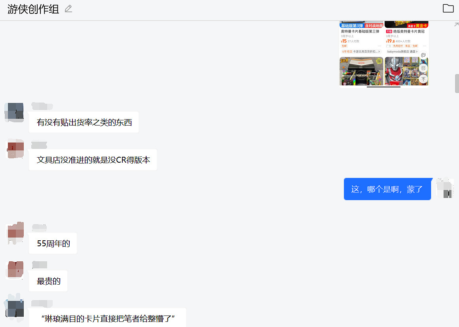Screen dimensions: 459x327
Task: Click the pencil icon to rename the group chat
Action: pos(68,9)
